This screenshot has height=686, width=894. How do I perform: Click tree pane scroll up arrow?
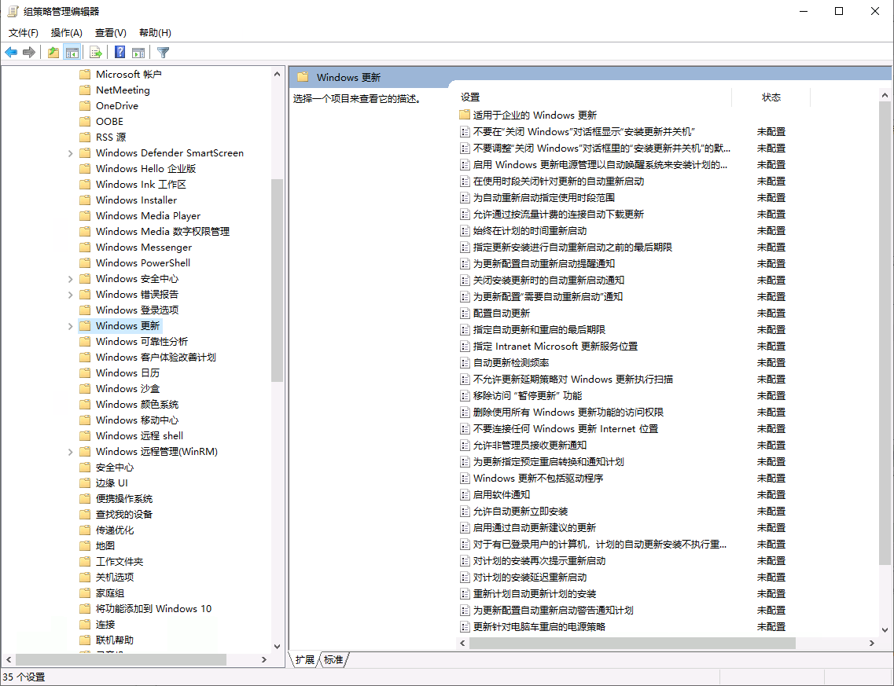coord(277,74)
